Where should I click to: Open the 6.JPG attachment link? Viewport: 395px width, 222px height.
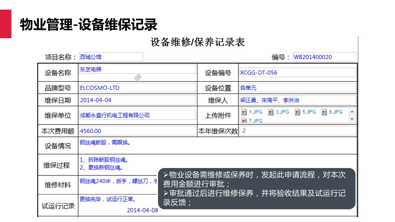(x=336, y=112)
